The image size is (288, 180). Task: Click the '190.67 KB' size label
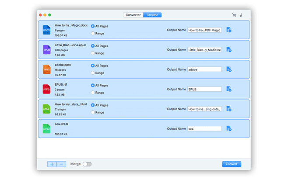[x=61, y=134]
